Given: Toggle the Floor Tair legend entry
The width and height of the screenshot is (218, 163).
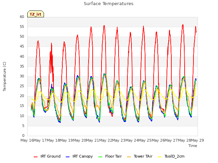Looking at the screenshot, I should pyautogui.click(x=110, y=156).
